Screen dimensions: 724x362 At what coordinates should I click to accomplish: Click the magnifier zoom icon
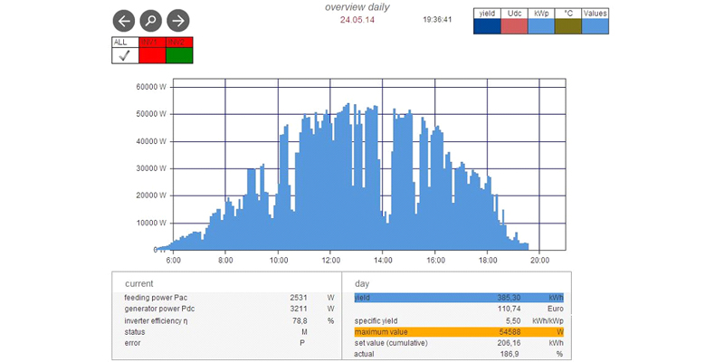151,21
